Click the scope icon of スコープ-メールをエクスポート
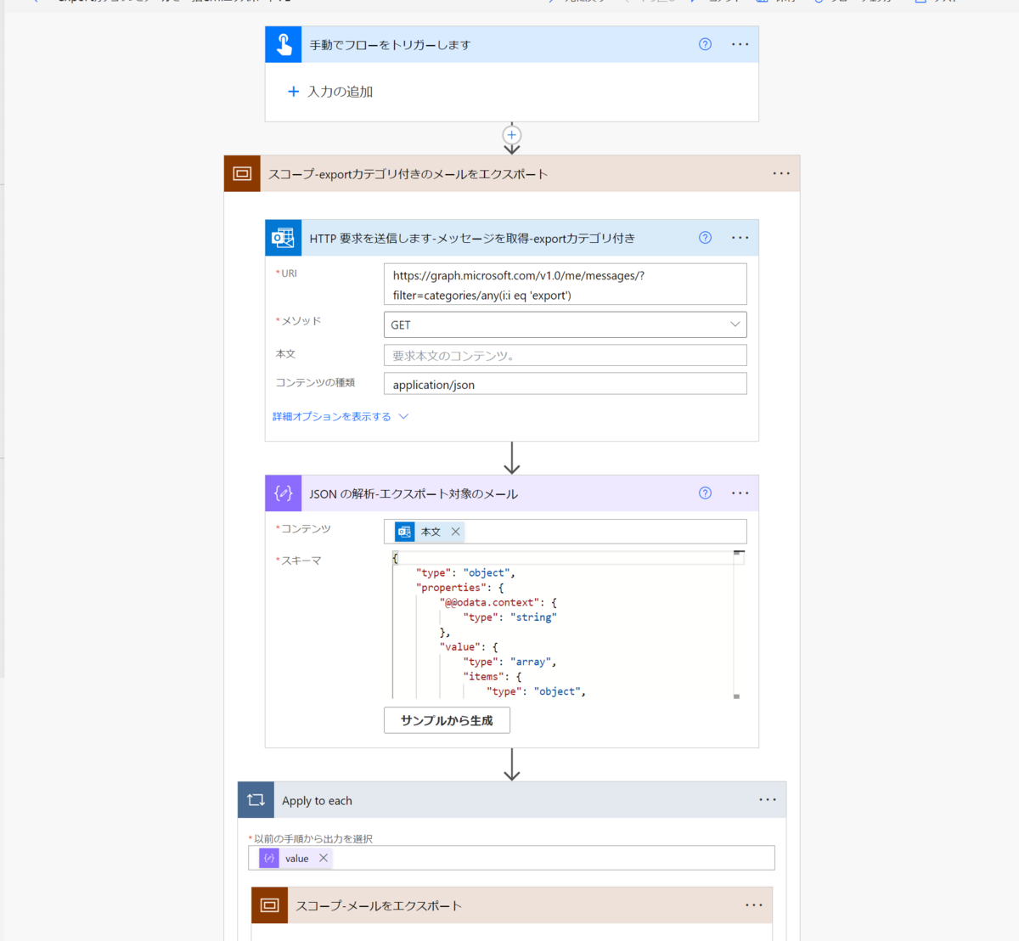This screenshot has width=1019, height=941. [x=269, y=905]
